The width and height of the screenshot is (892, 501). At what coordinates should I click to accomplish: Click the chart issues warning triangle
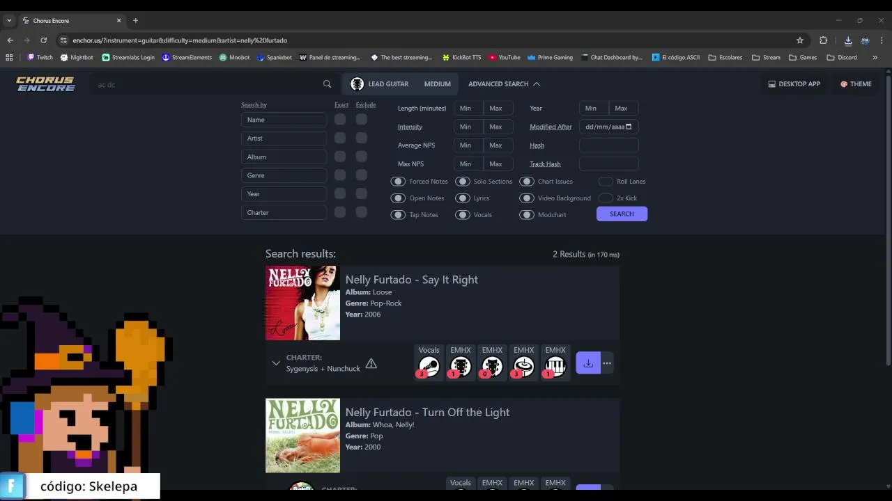371,363
